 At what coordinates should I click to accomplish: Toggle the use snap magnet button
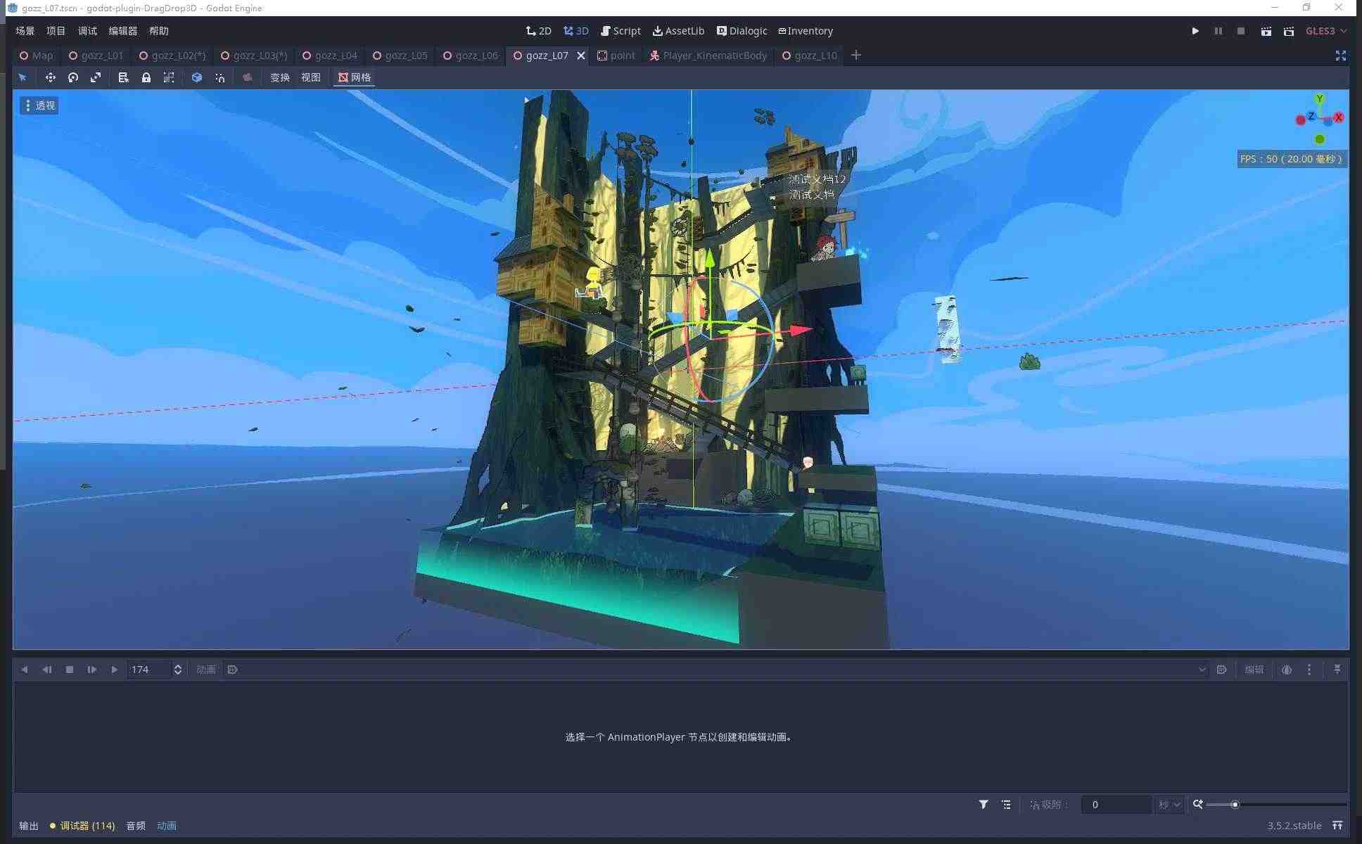pos(220,77)
